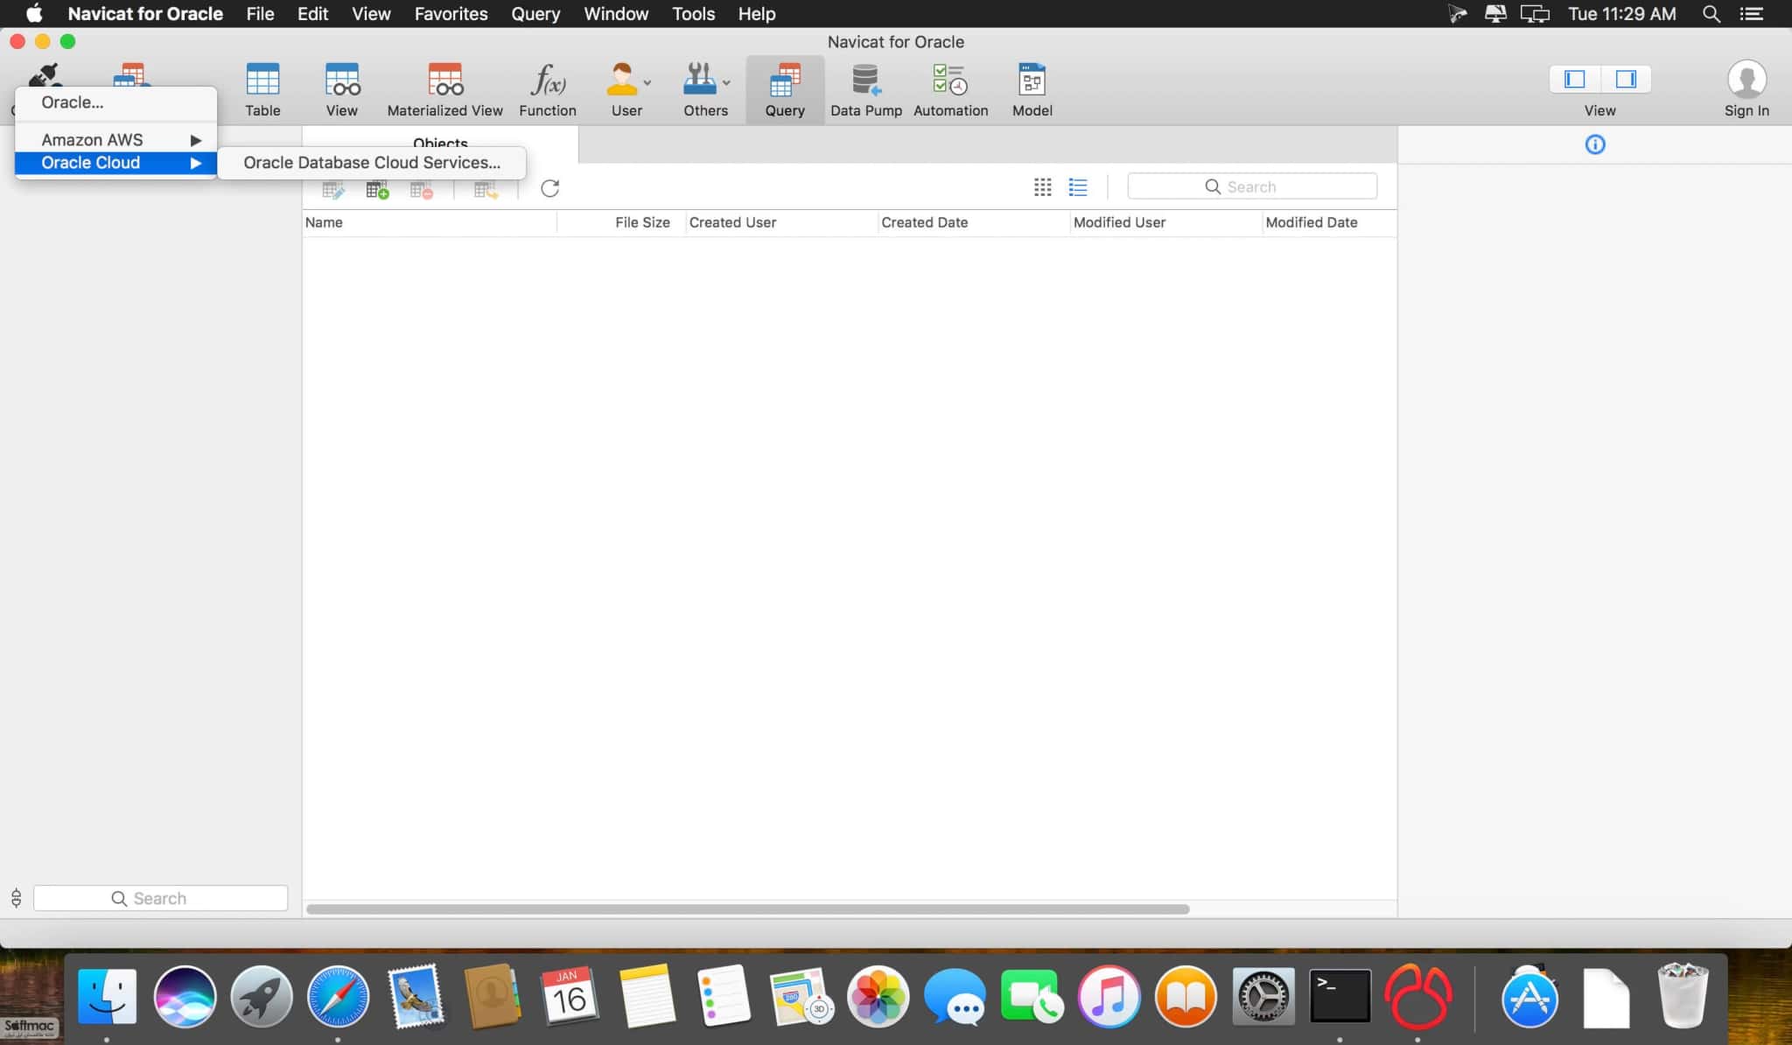
Task: Open the Window menu
Action: 616,13
